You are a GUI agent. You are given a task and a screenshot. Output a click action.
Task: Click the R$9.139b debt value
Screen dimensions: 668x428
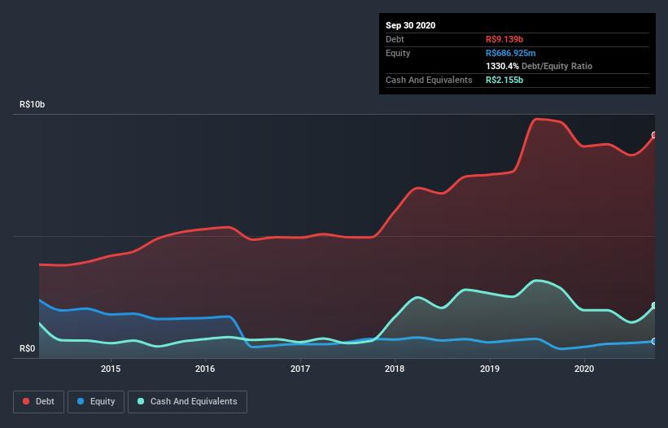[x=504, y=39]
